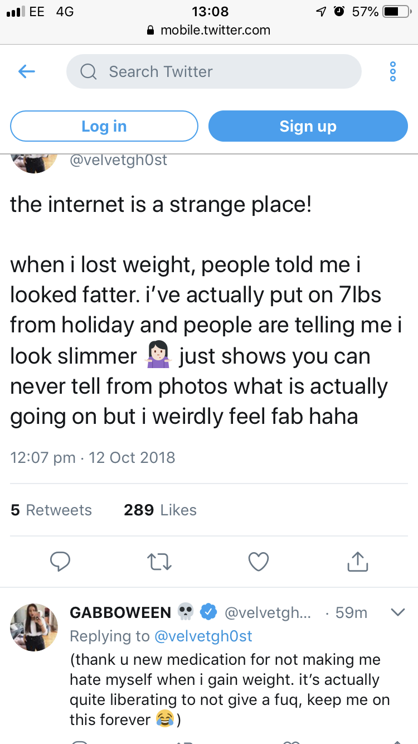Tap the blue verified badge on reply
This screenshot has height=744, width=418.
pos(208,612)
